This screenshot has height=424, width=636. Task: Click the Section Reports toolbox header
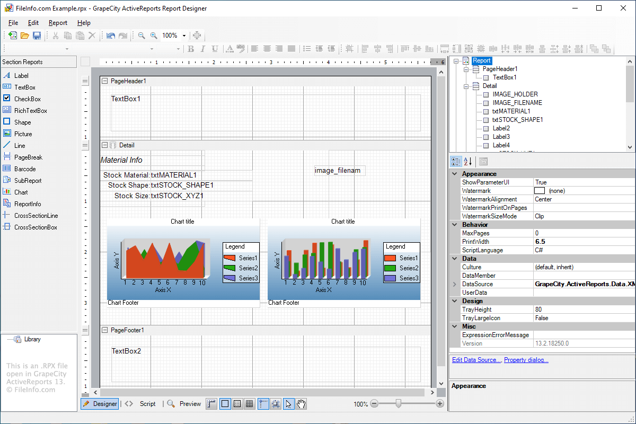click(x=39, y=62)
